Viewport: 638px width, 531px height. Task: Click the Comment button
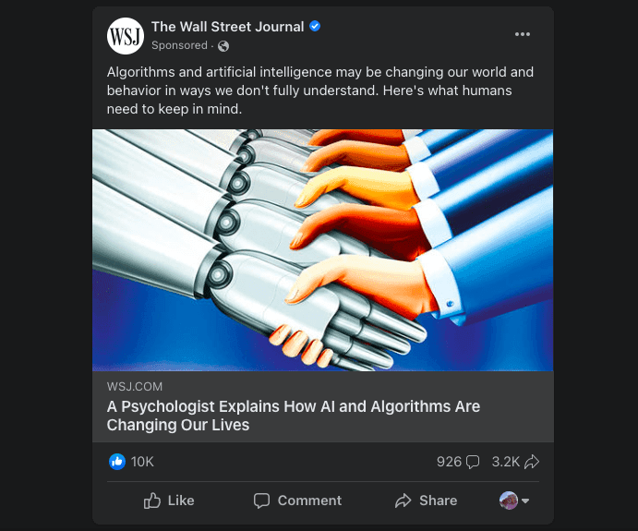pyautogui.click(x=297, y=501)
